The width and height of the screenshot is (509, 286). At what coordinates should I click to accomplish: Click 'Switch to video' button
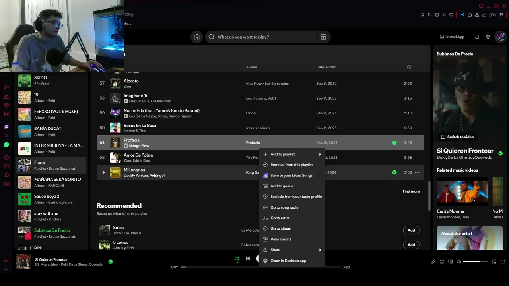(457, 137)
